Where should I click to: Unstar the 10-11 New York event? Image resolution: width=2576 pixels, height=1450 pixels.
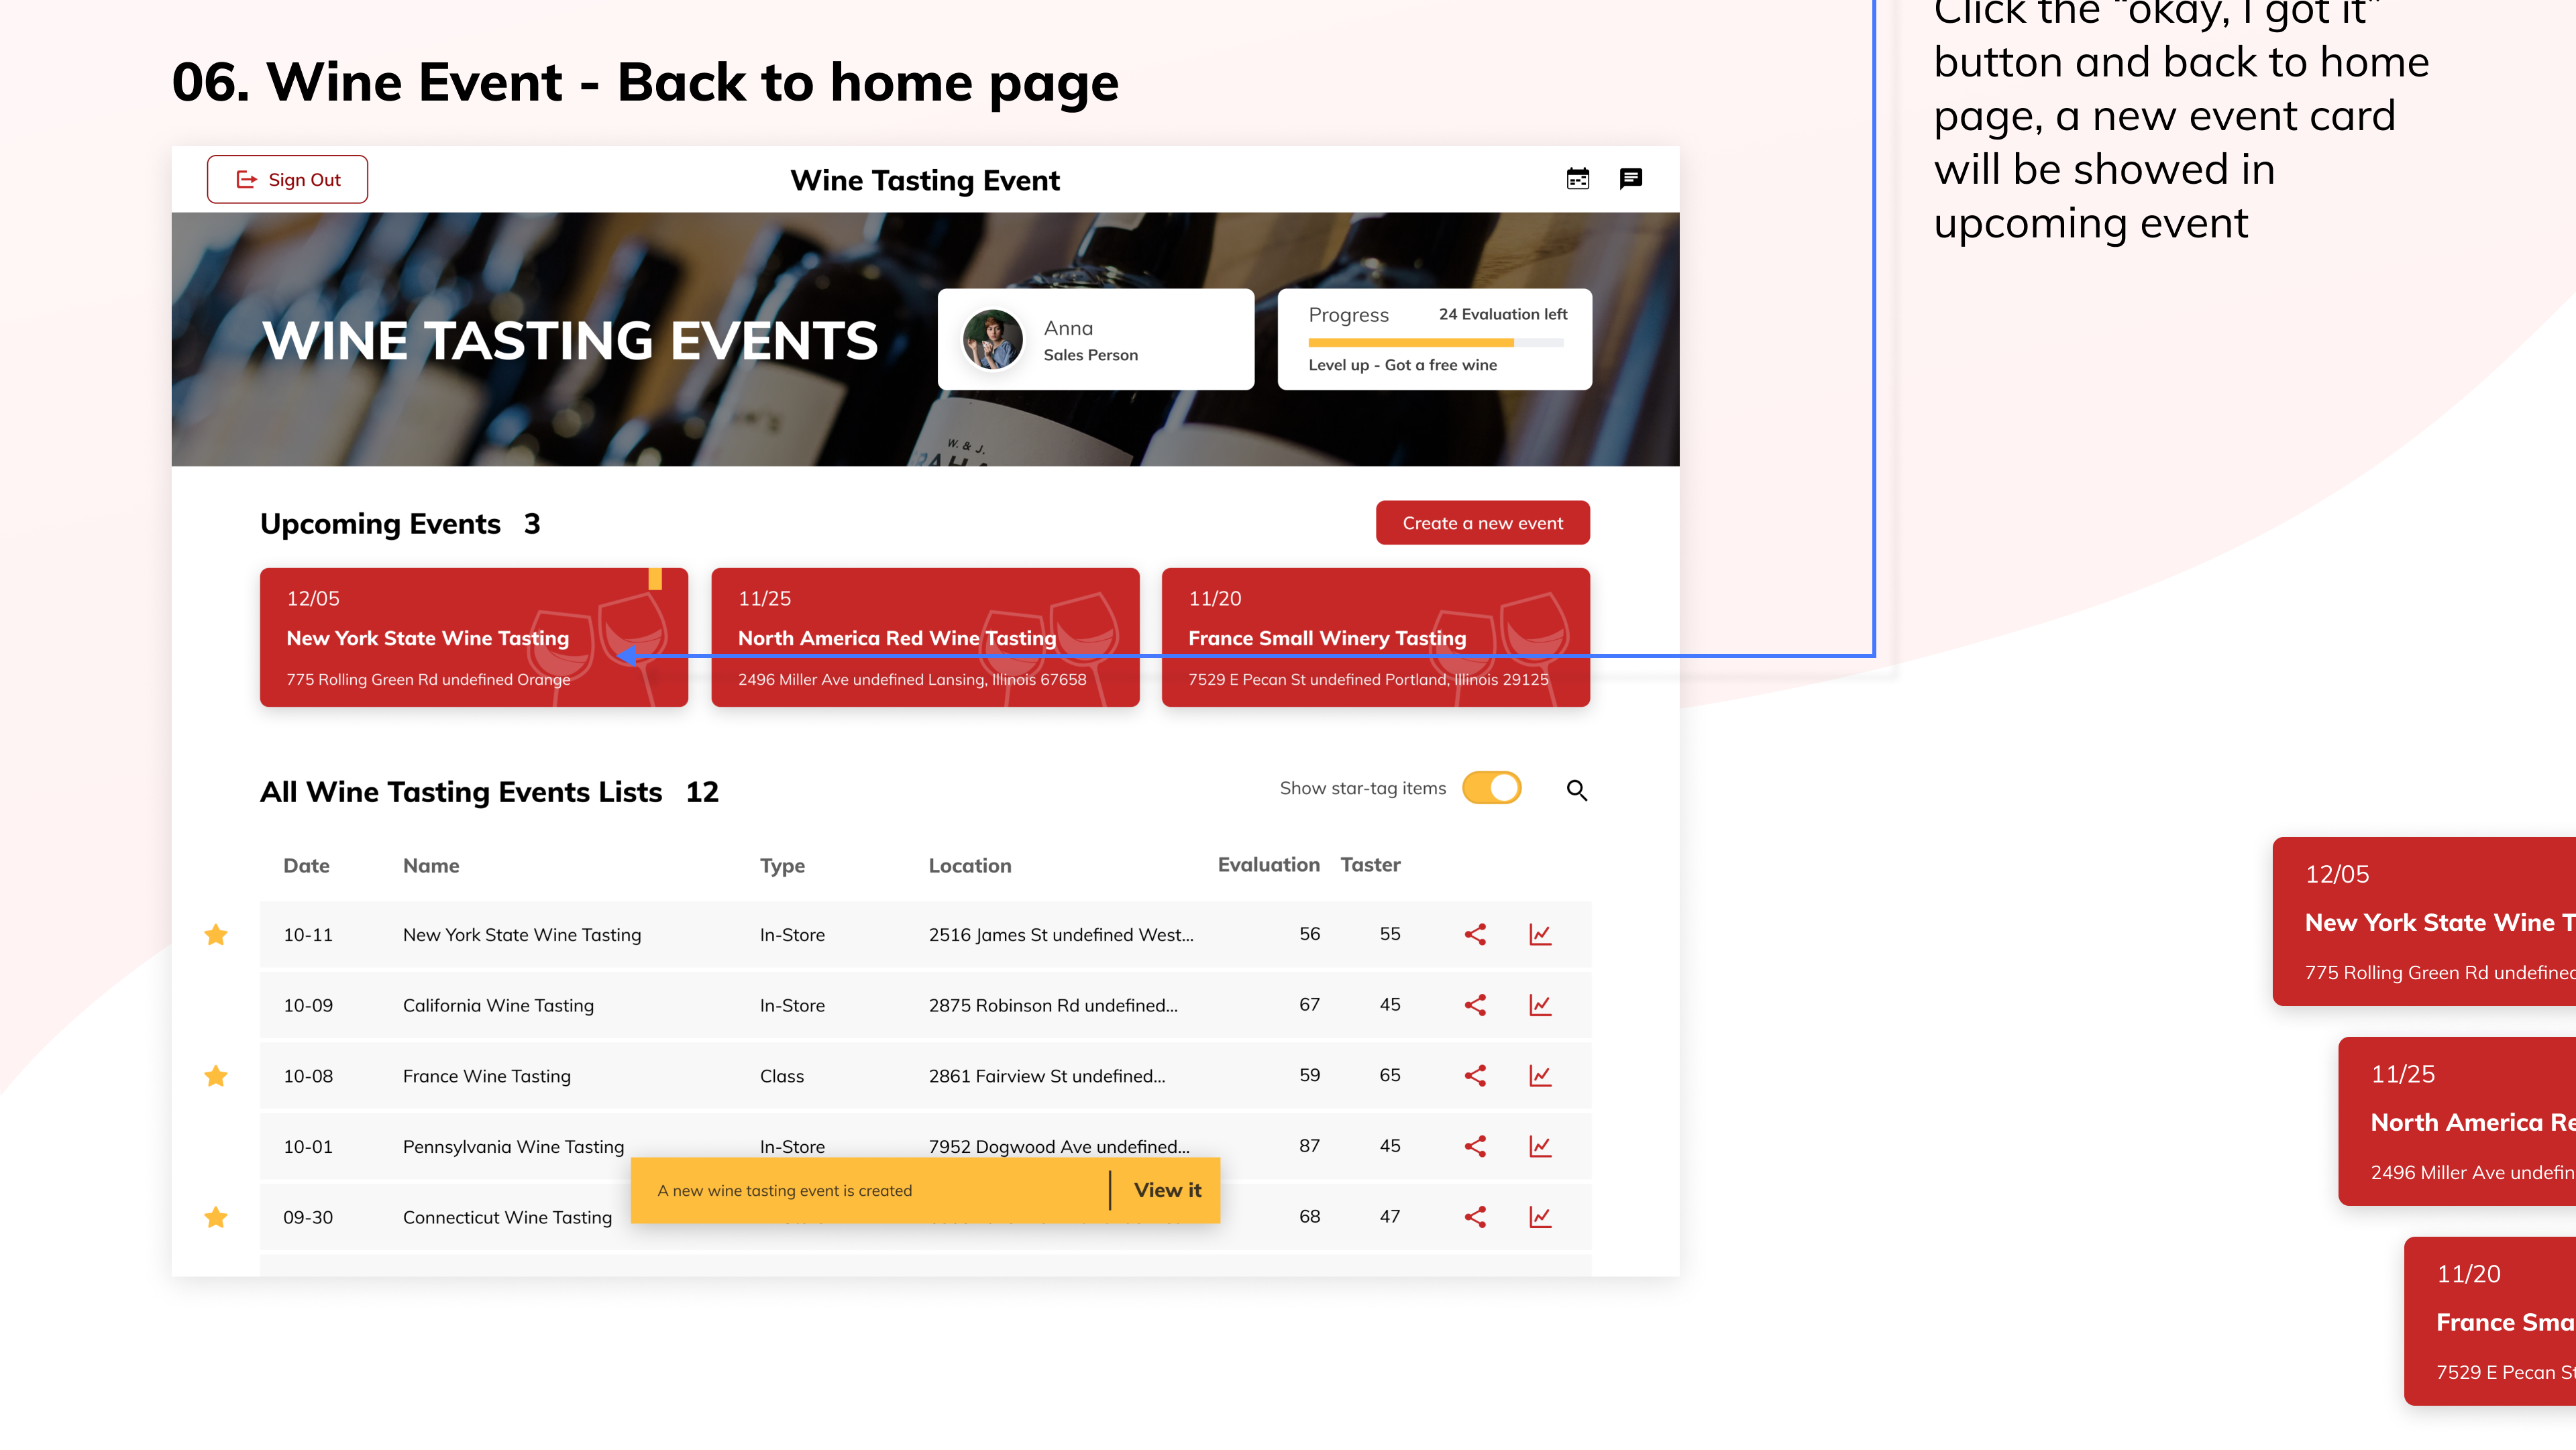[216, 934]
